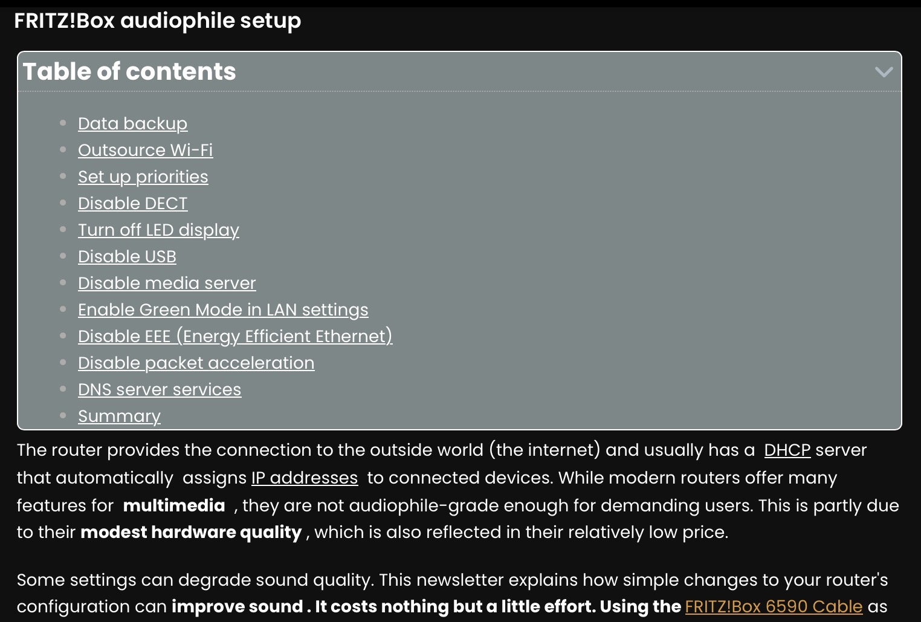
Task: Select the Disable USB link
Action: click(127, 256)
